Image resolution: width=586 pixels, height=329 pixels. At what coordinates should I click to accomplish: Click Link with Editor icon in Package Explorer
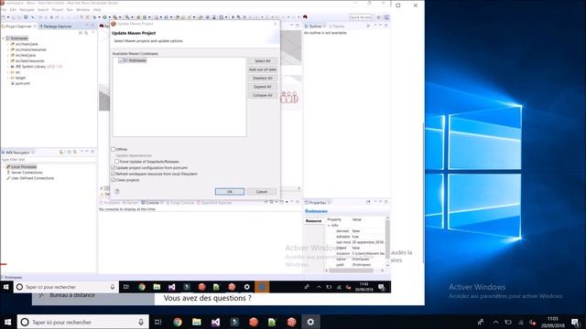point(86,33)
